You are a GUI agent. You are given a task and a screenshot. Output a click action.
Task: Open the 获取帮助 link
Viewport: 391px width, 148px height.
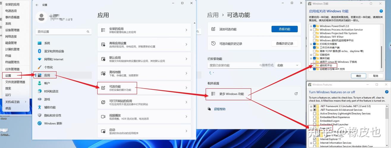[220, 109]
